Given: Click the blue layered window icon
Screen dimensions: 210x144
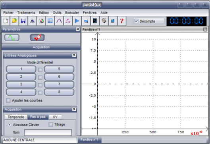Looking at the screenshot, I should tap(86, 21).
